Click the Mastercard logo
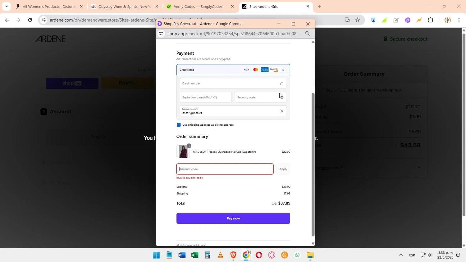 (256, 70)
